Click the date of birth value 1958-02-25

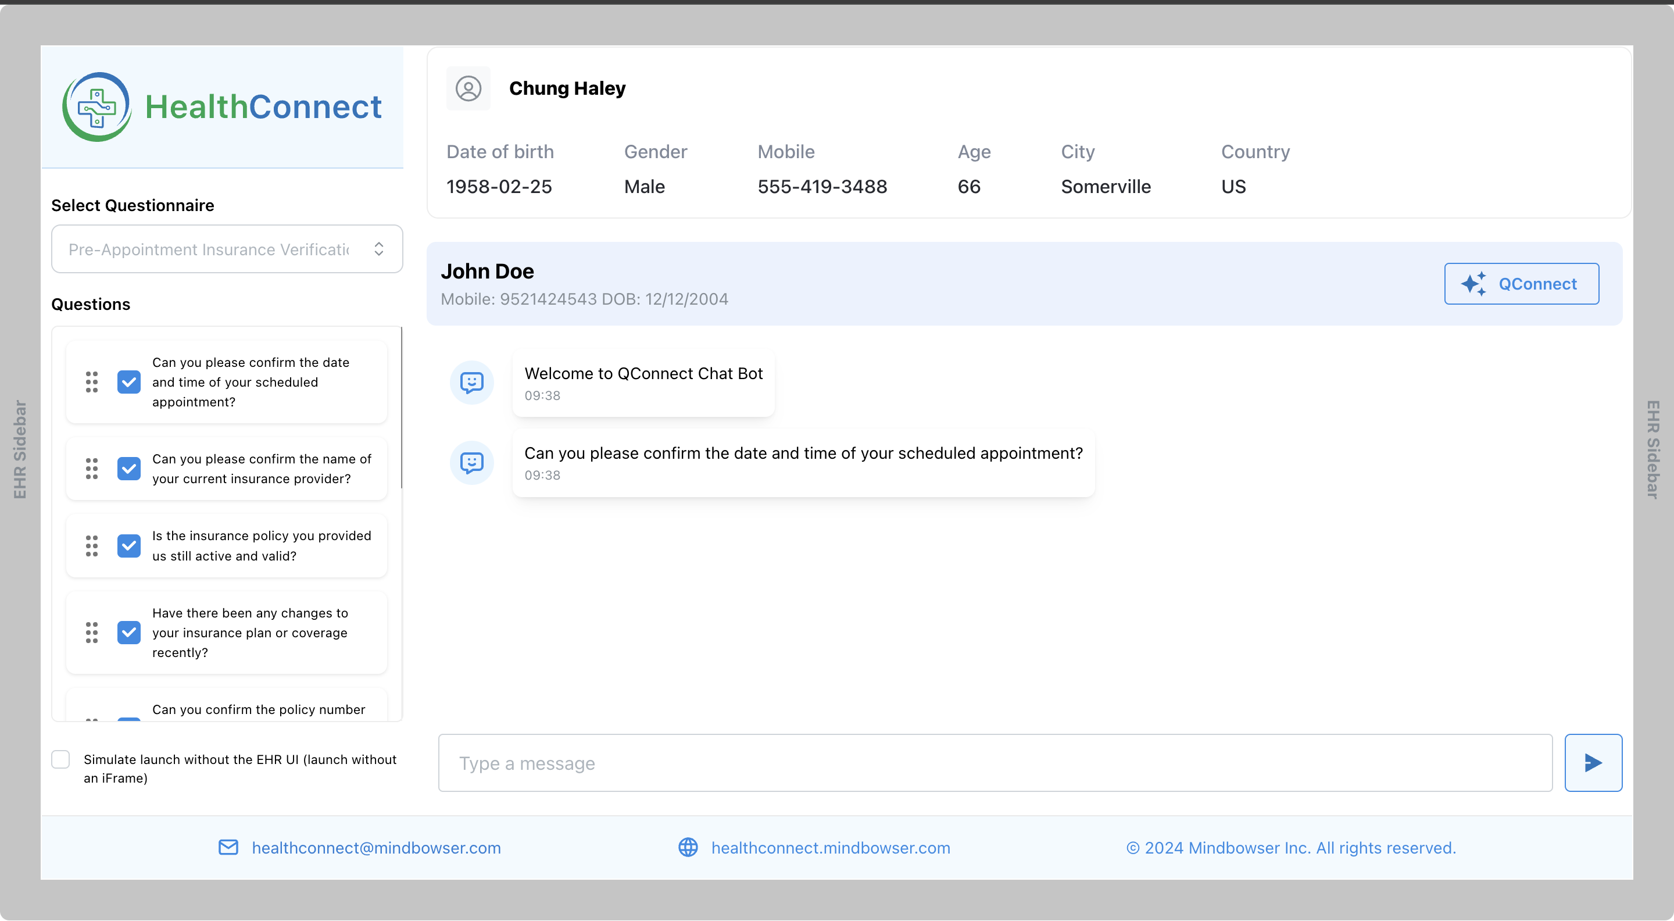[499, 187]
